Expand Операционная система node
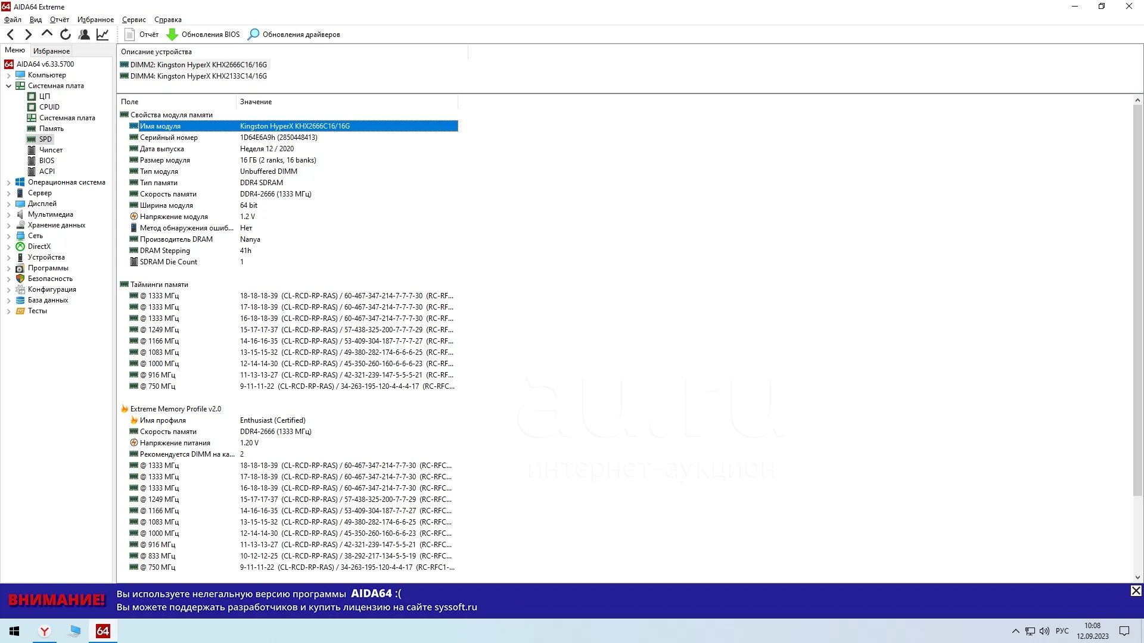The image size is (1144, 643). (8, 182)
